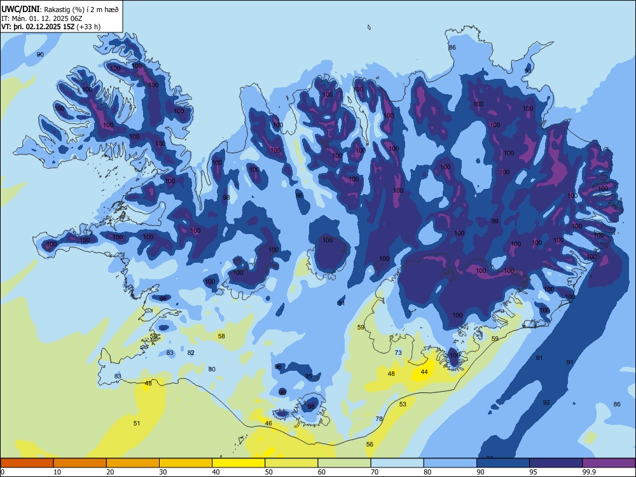This screenshot has width=636, height=477.
Task: Choose the 30–40 amber legend band
Action: click(186, 463)
